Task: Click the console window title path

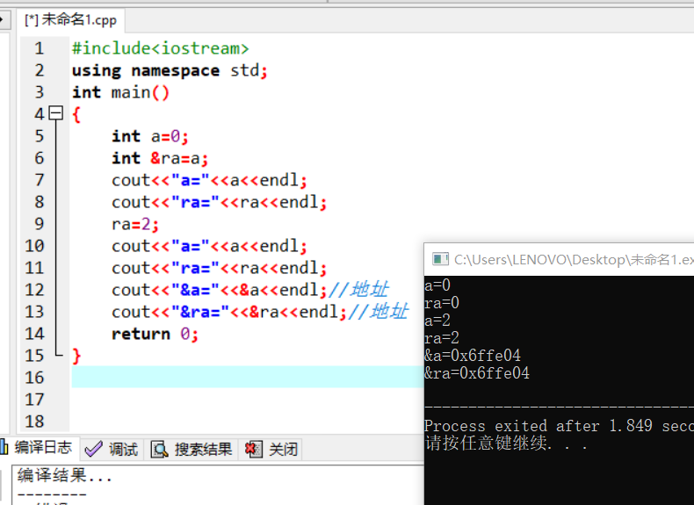Action: click(574, 259)
